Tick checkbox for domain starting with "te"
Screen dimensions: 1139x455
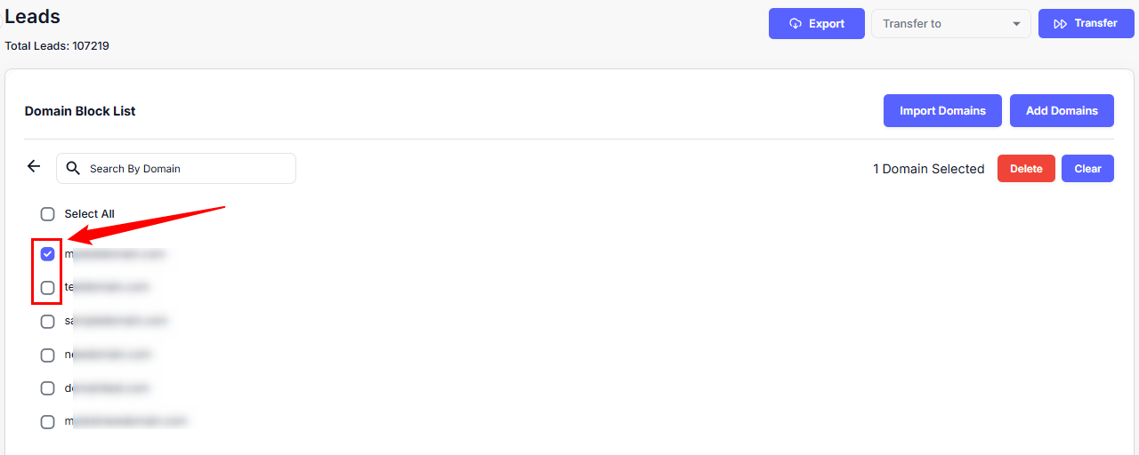[48, 288]
